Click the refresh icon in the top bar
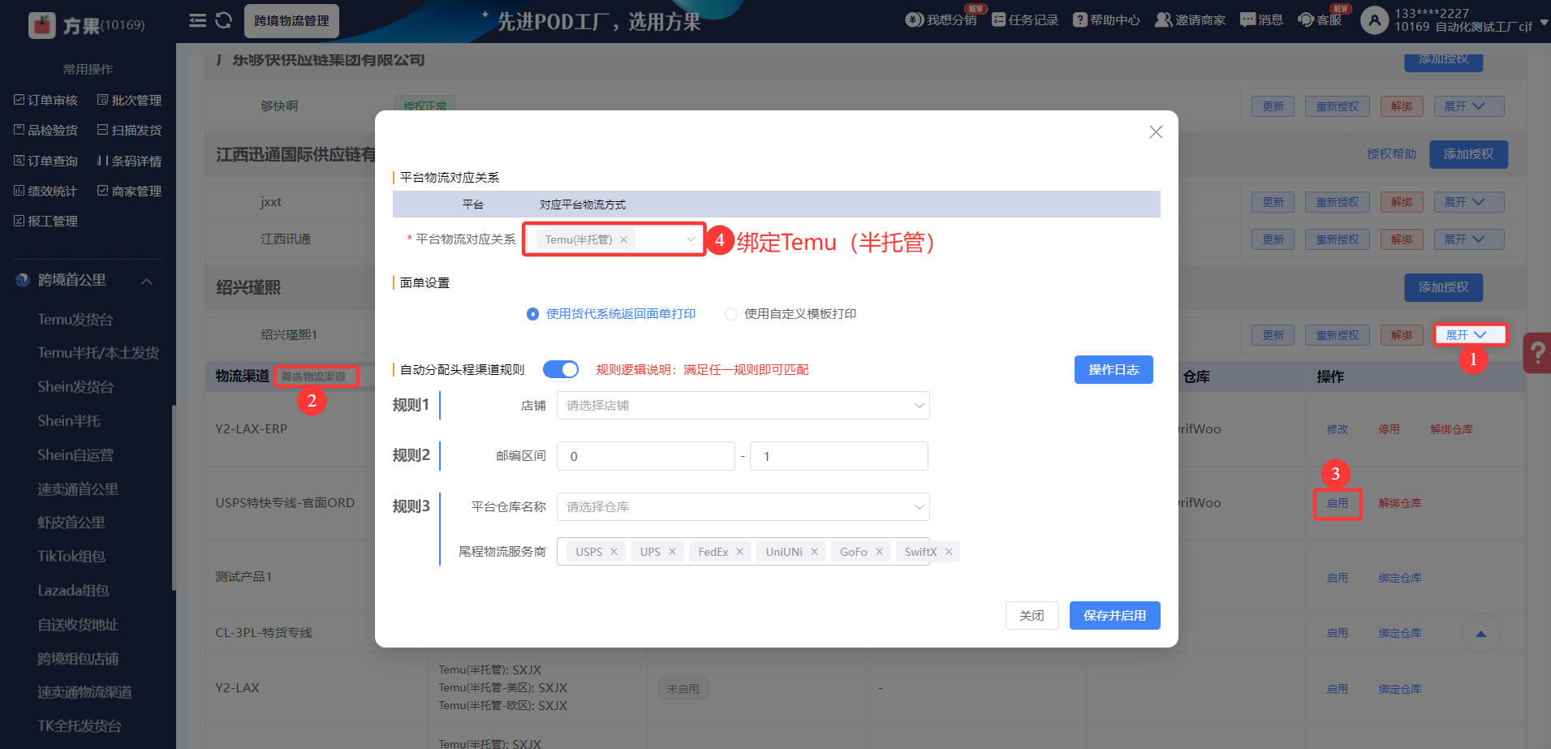 click(224, 20)
